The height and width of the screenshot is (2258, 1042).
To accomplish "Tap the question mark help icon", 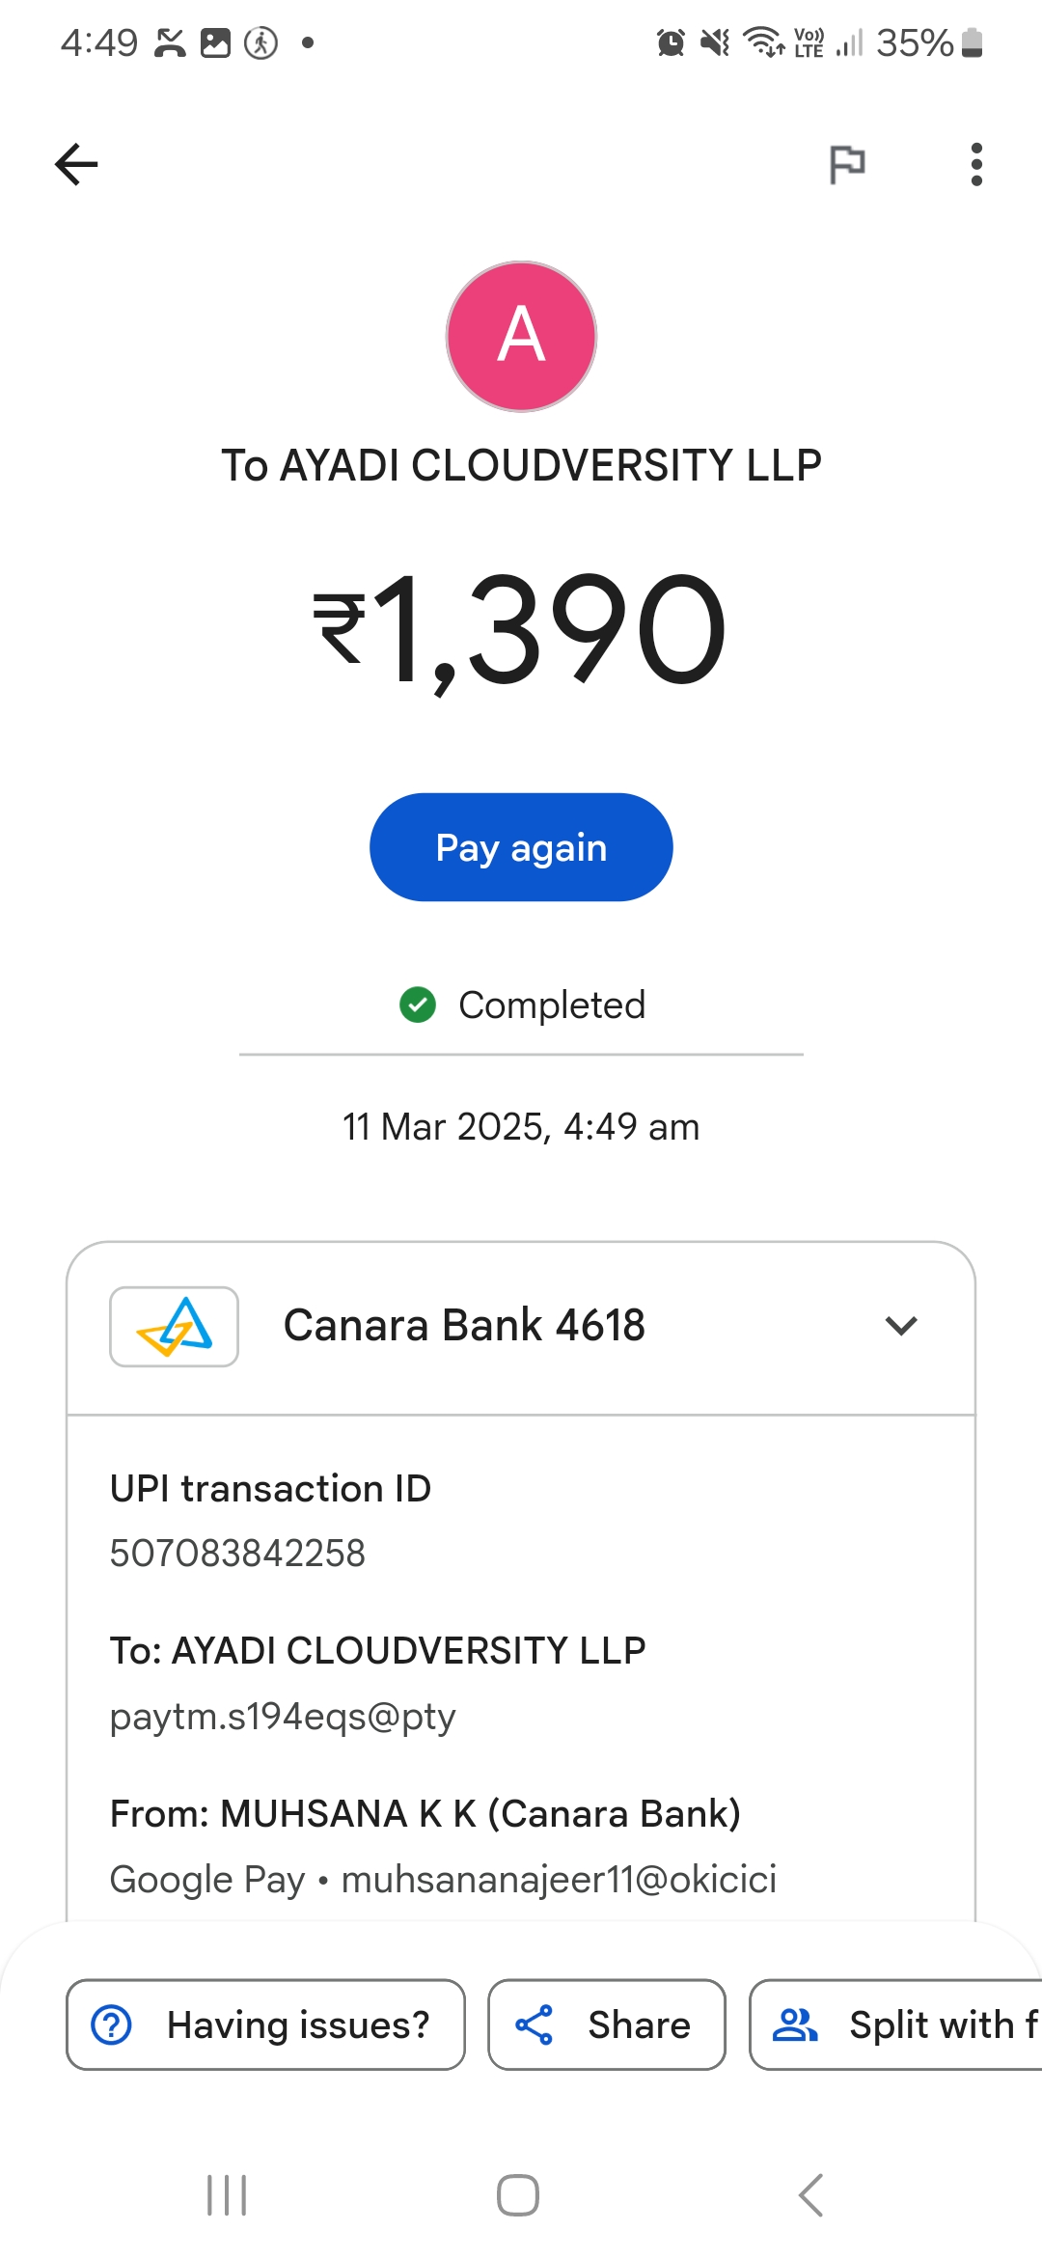I will 111,2024.
